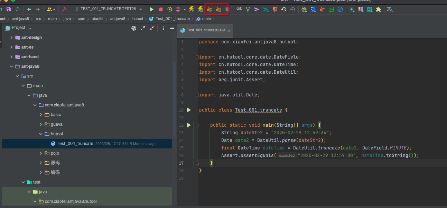Click the Git branch icon after the Git label

(248, 9)
